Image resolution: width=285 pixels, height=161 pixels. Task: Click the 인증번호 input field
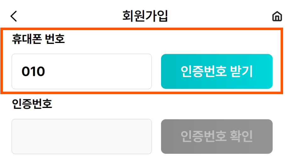click(81, 137)
